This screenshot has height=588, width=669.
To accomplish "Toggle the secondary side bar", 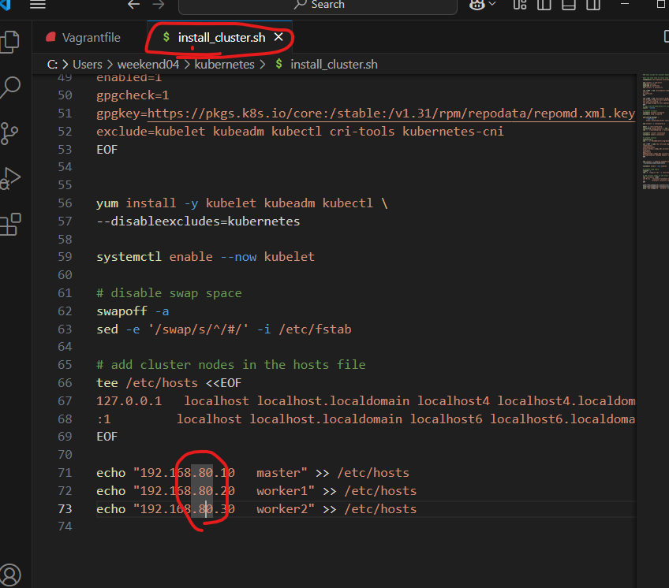I will pyautogui.click(x=593, y=5).
